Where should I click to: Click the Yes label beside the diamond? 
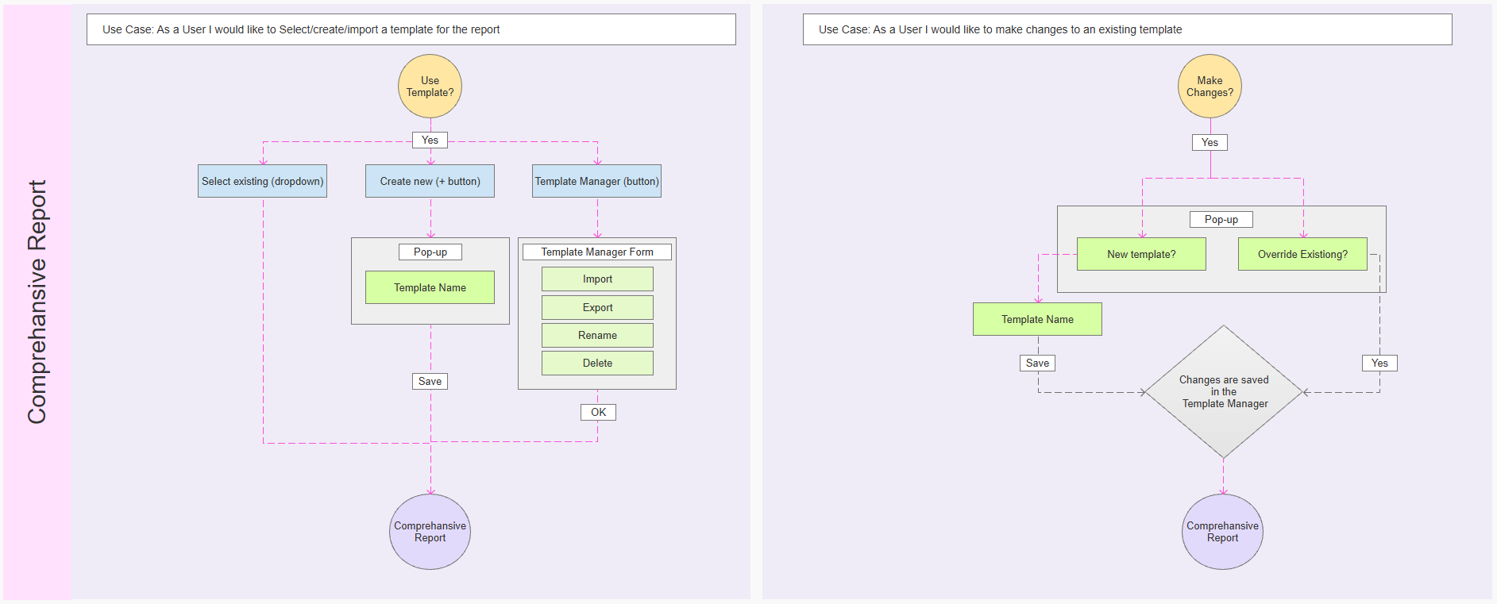[x=1380, y=364]
